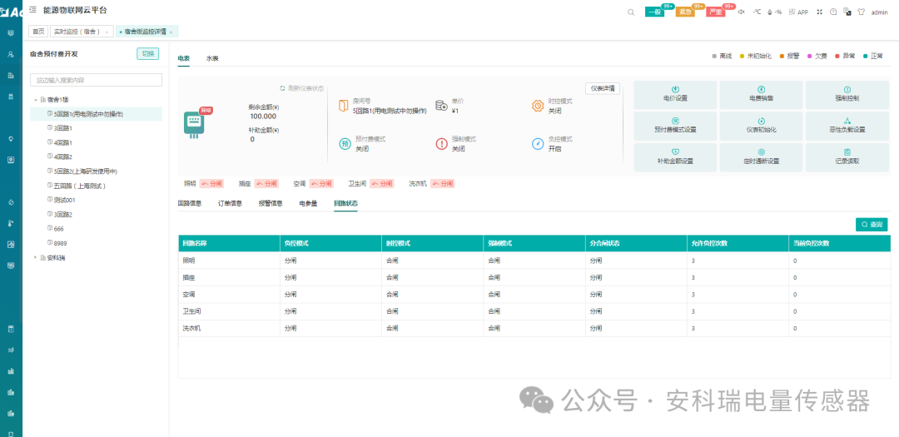
Task: Open the 报警信息 tab
Action: click(x=271, y=203)
